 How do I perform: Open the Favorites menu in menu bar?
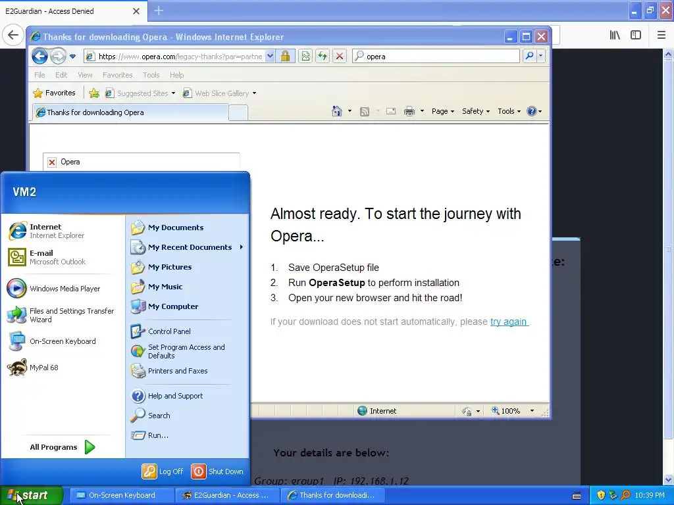(x=117, y=75)
